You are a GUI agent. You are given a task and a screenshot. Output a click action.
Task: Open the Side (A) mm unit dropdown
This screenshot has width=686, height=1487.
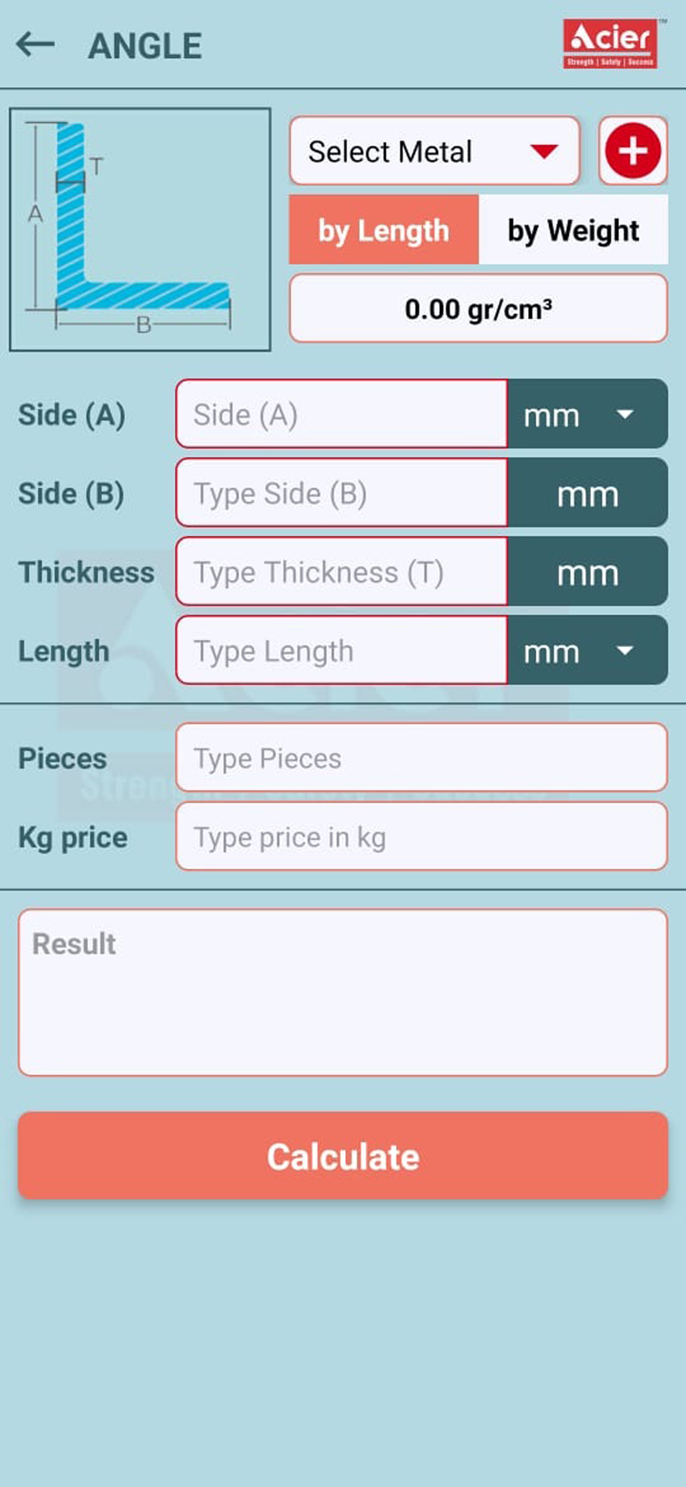pyautogui.click(x=587, y=414)
